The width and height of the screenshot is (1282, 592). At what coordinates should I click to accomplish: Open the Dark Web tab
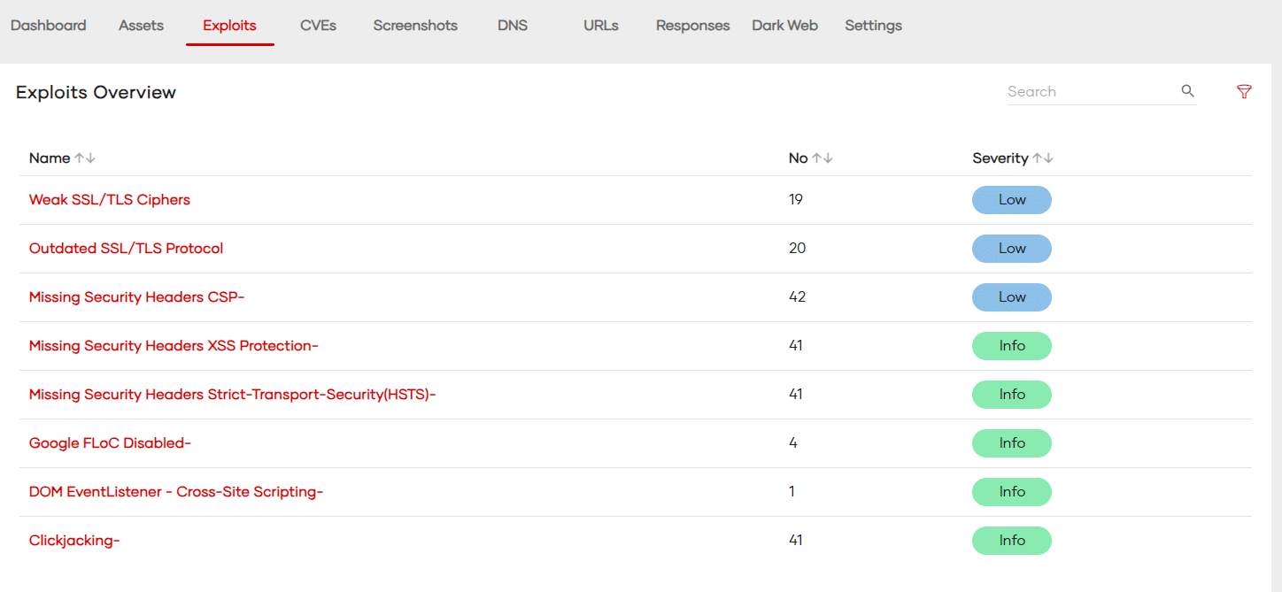(x=784, y=26)
